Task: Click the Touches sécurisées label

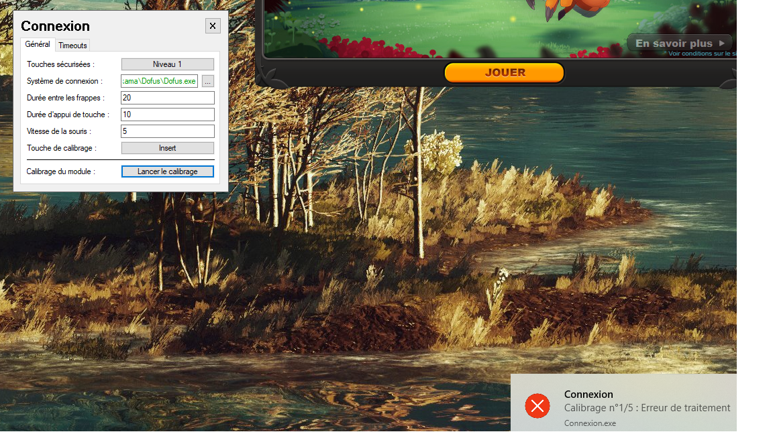Action: [60, 64]
